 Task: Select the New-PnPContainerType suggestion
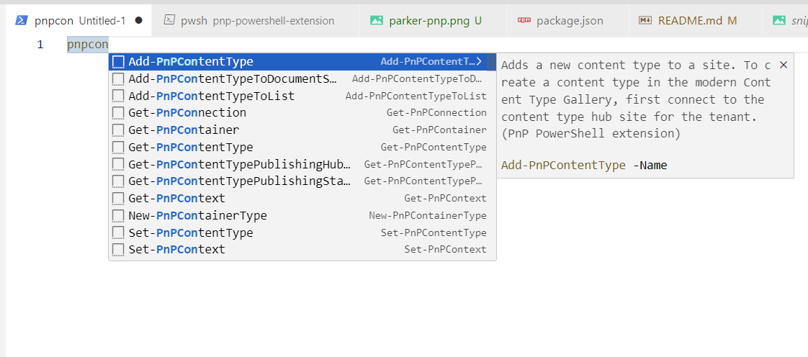pos(302,215)
